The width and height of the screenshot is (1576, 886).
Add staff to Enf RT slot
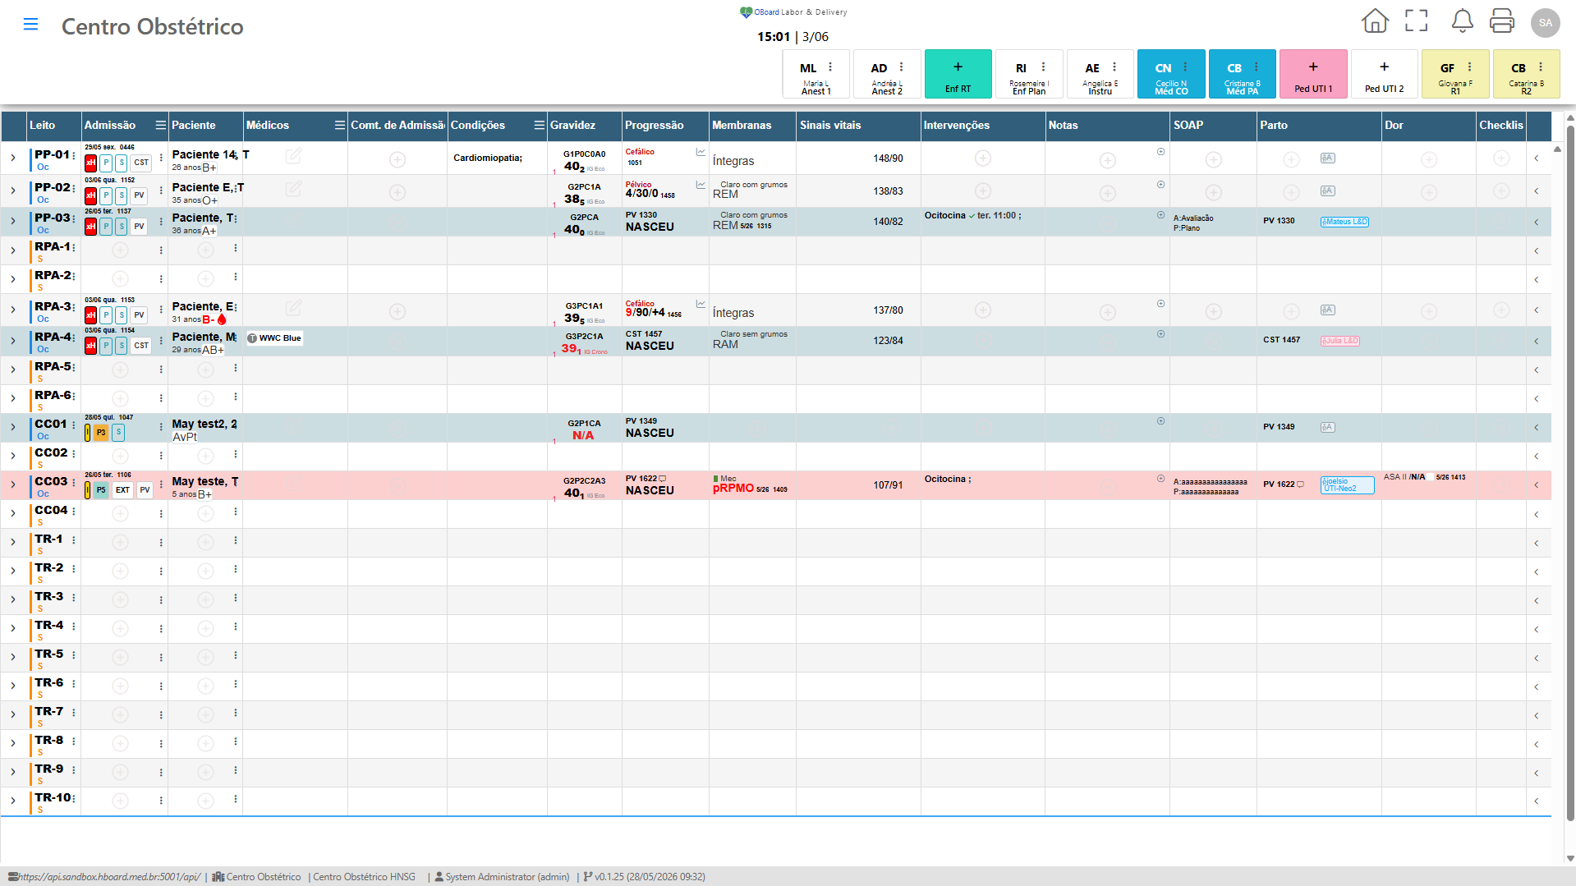[x=958, y=67]
